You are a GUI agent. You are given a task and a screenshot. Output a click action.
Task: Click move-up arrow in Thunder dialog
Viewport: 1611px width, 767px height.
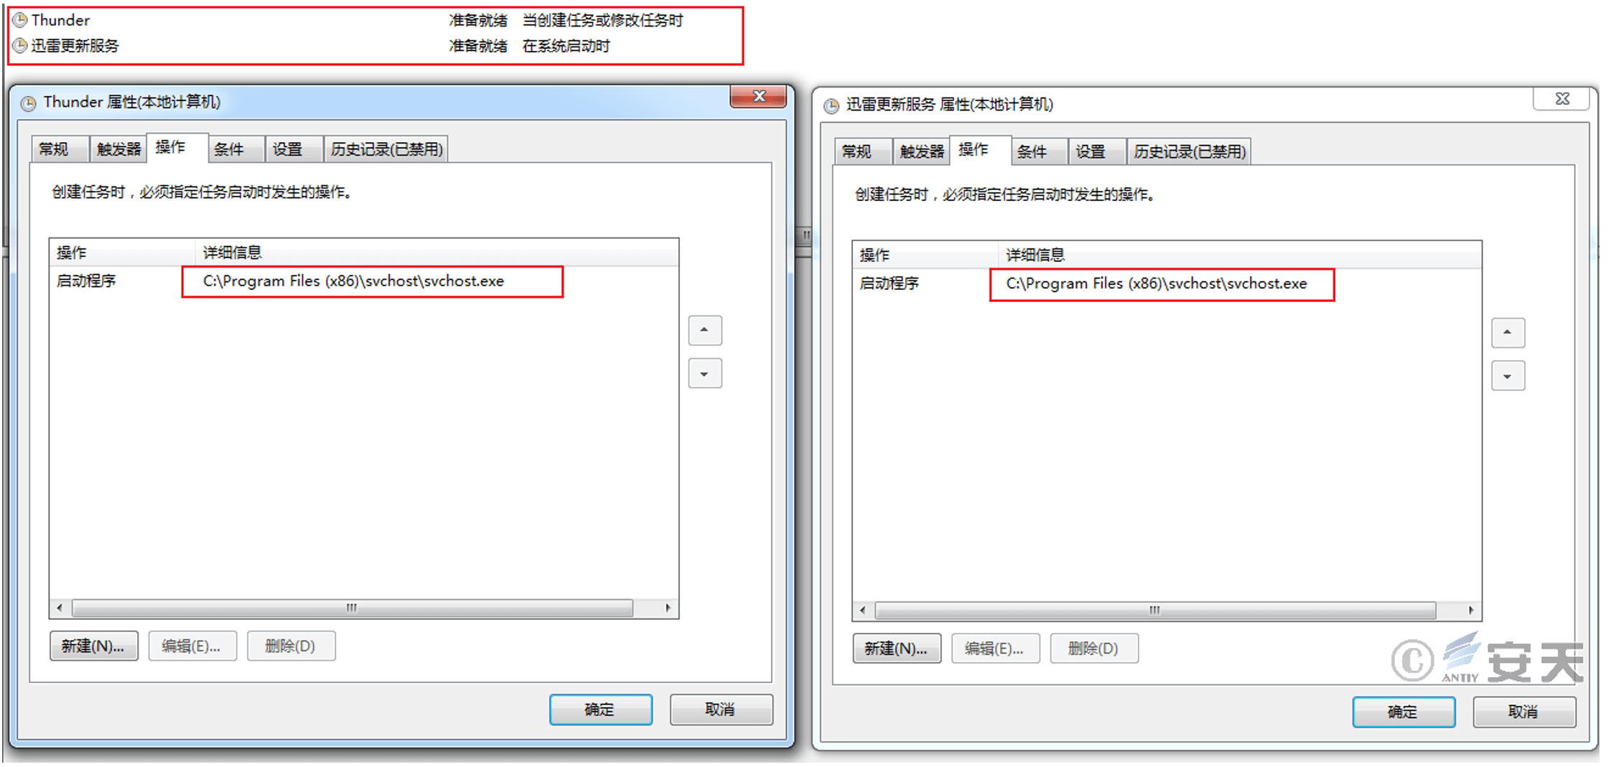click(x=704, y=330)
